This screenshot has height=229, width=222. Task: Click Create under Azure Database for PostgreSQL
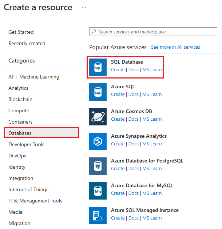point(118,169)
